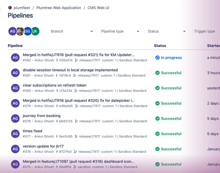Open the Branch filter dropdown
The image size is (220, 173).
tap(72, 31)
